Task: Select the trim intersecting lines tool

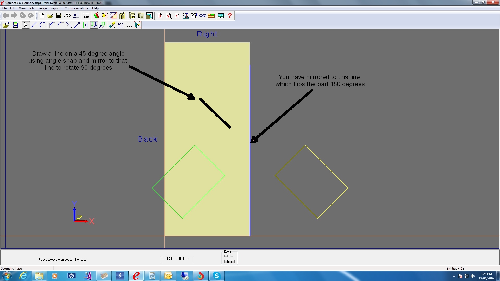Action: pos(69,25)
